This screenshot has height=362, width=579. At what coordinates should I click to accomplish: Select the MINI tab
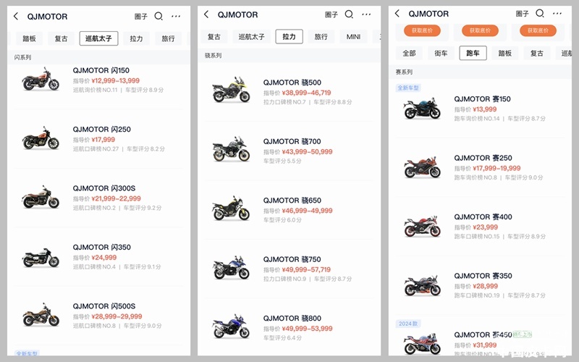[353, 37]
